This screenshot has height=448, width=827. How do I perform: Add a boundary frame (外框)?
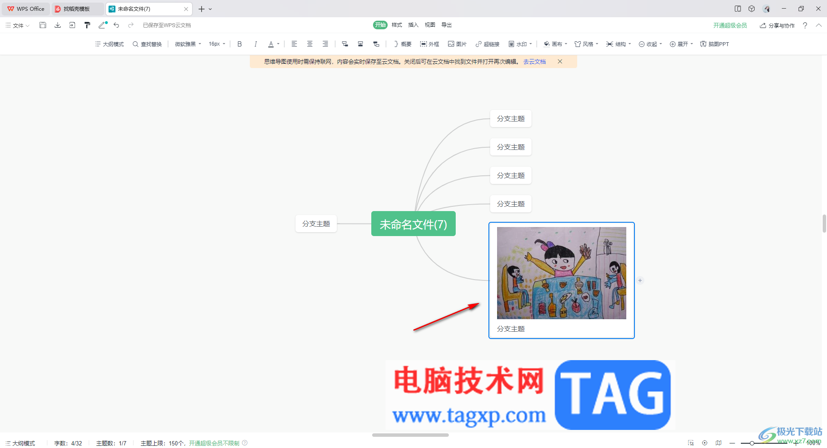pos(429,44)
